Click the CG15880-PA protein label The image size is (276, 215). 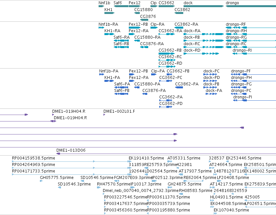pos(147,84)
